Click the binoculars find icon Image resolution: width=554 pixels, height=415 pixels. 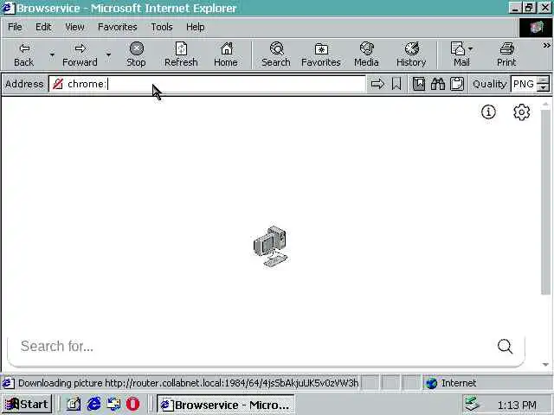click(x=438, y=84)
